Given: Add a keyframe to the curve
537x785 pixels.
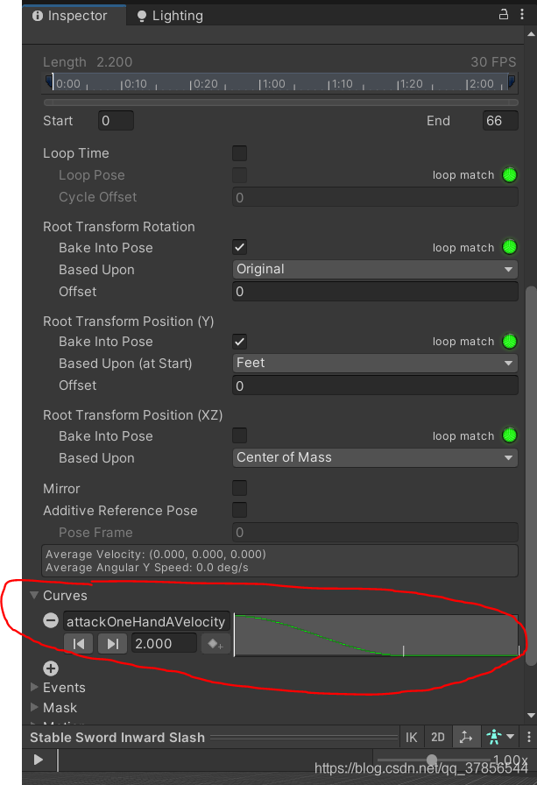Looking at the screenshot, I should coord(216,643).
